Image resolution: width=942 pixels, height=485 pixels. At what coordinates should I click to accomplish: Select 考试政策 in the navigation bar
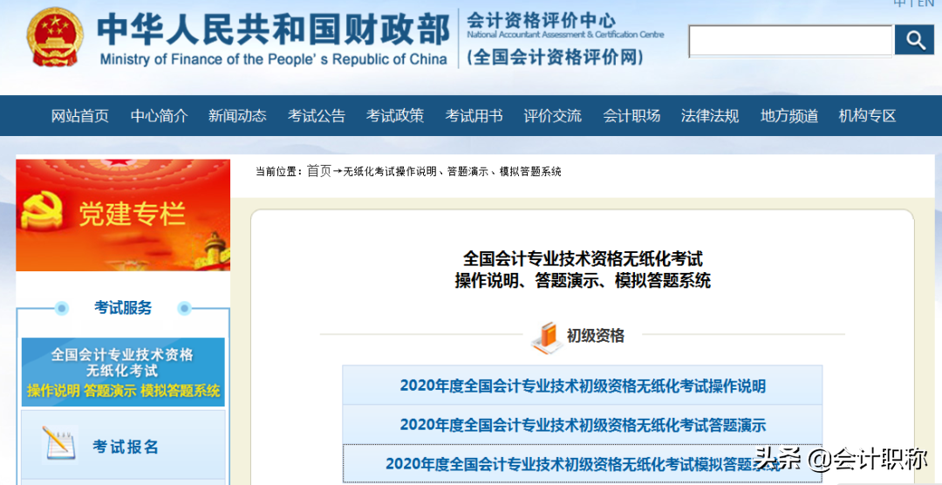click(395, 115)
